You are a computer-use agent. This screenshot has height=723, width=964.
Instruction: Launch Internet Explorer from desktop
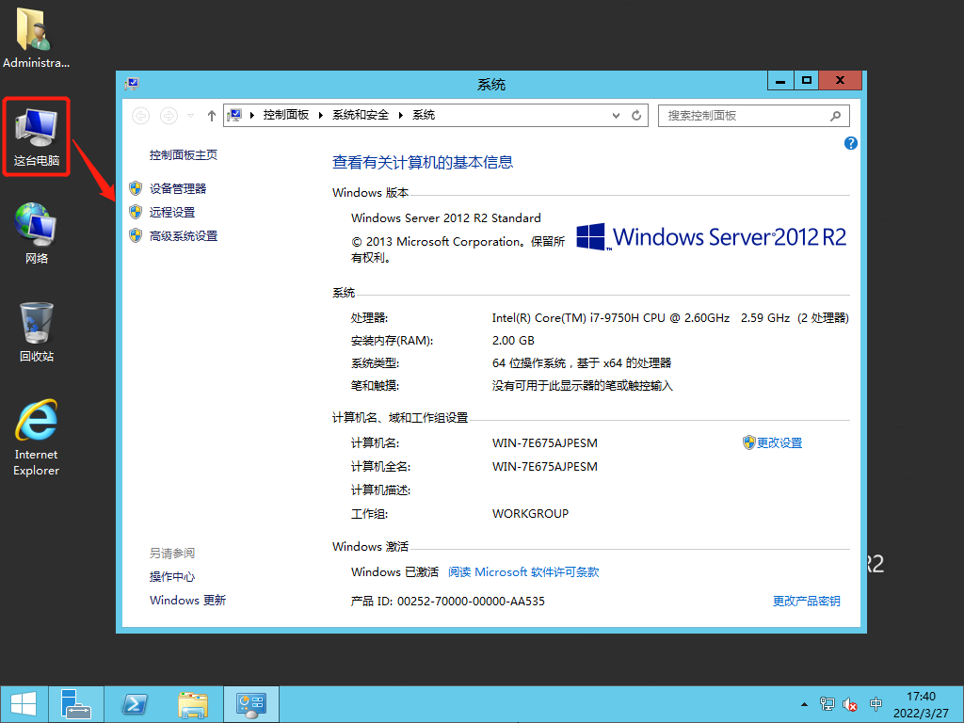click(x=37, y=437)
